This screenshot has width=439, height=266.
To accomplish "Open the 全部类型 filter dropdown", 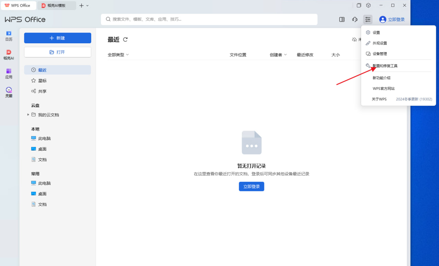I will 118,55.
